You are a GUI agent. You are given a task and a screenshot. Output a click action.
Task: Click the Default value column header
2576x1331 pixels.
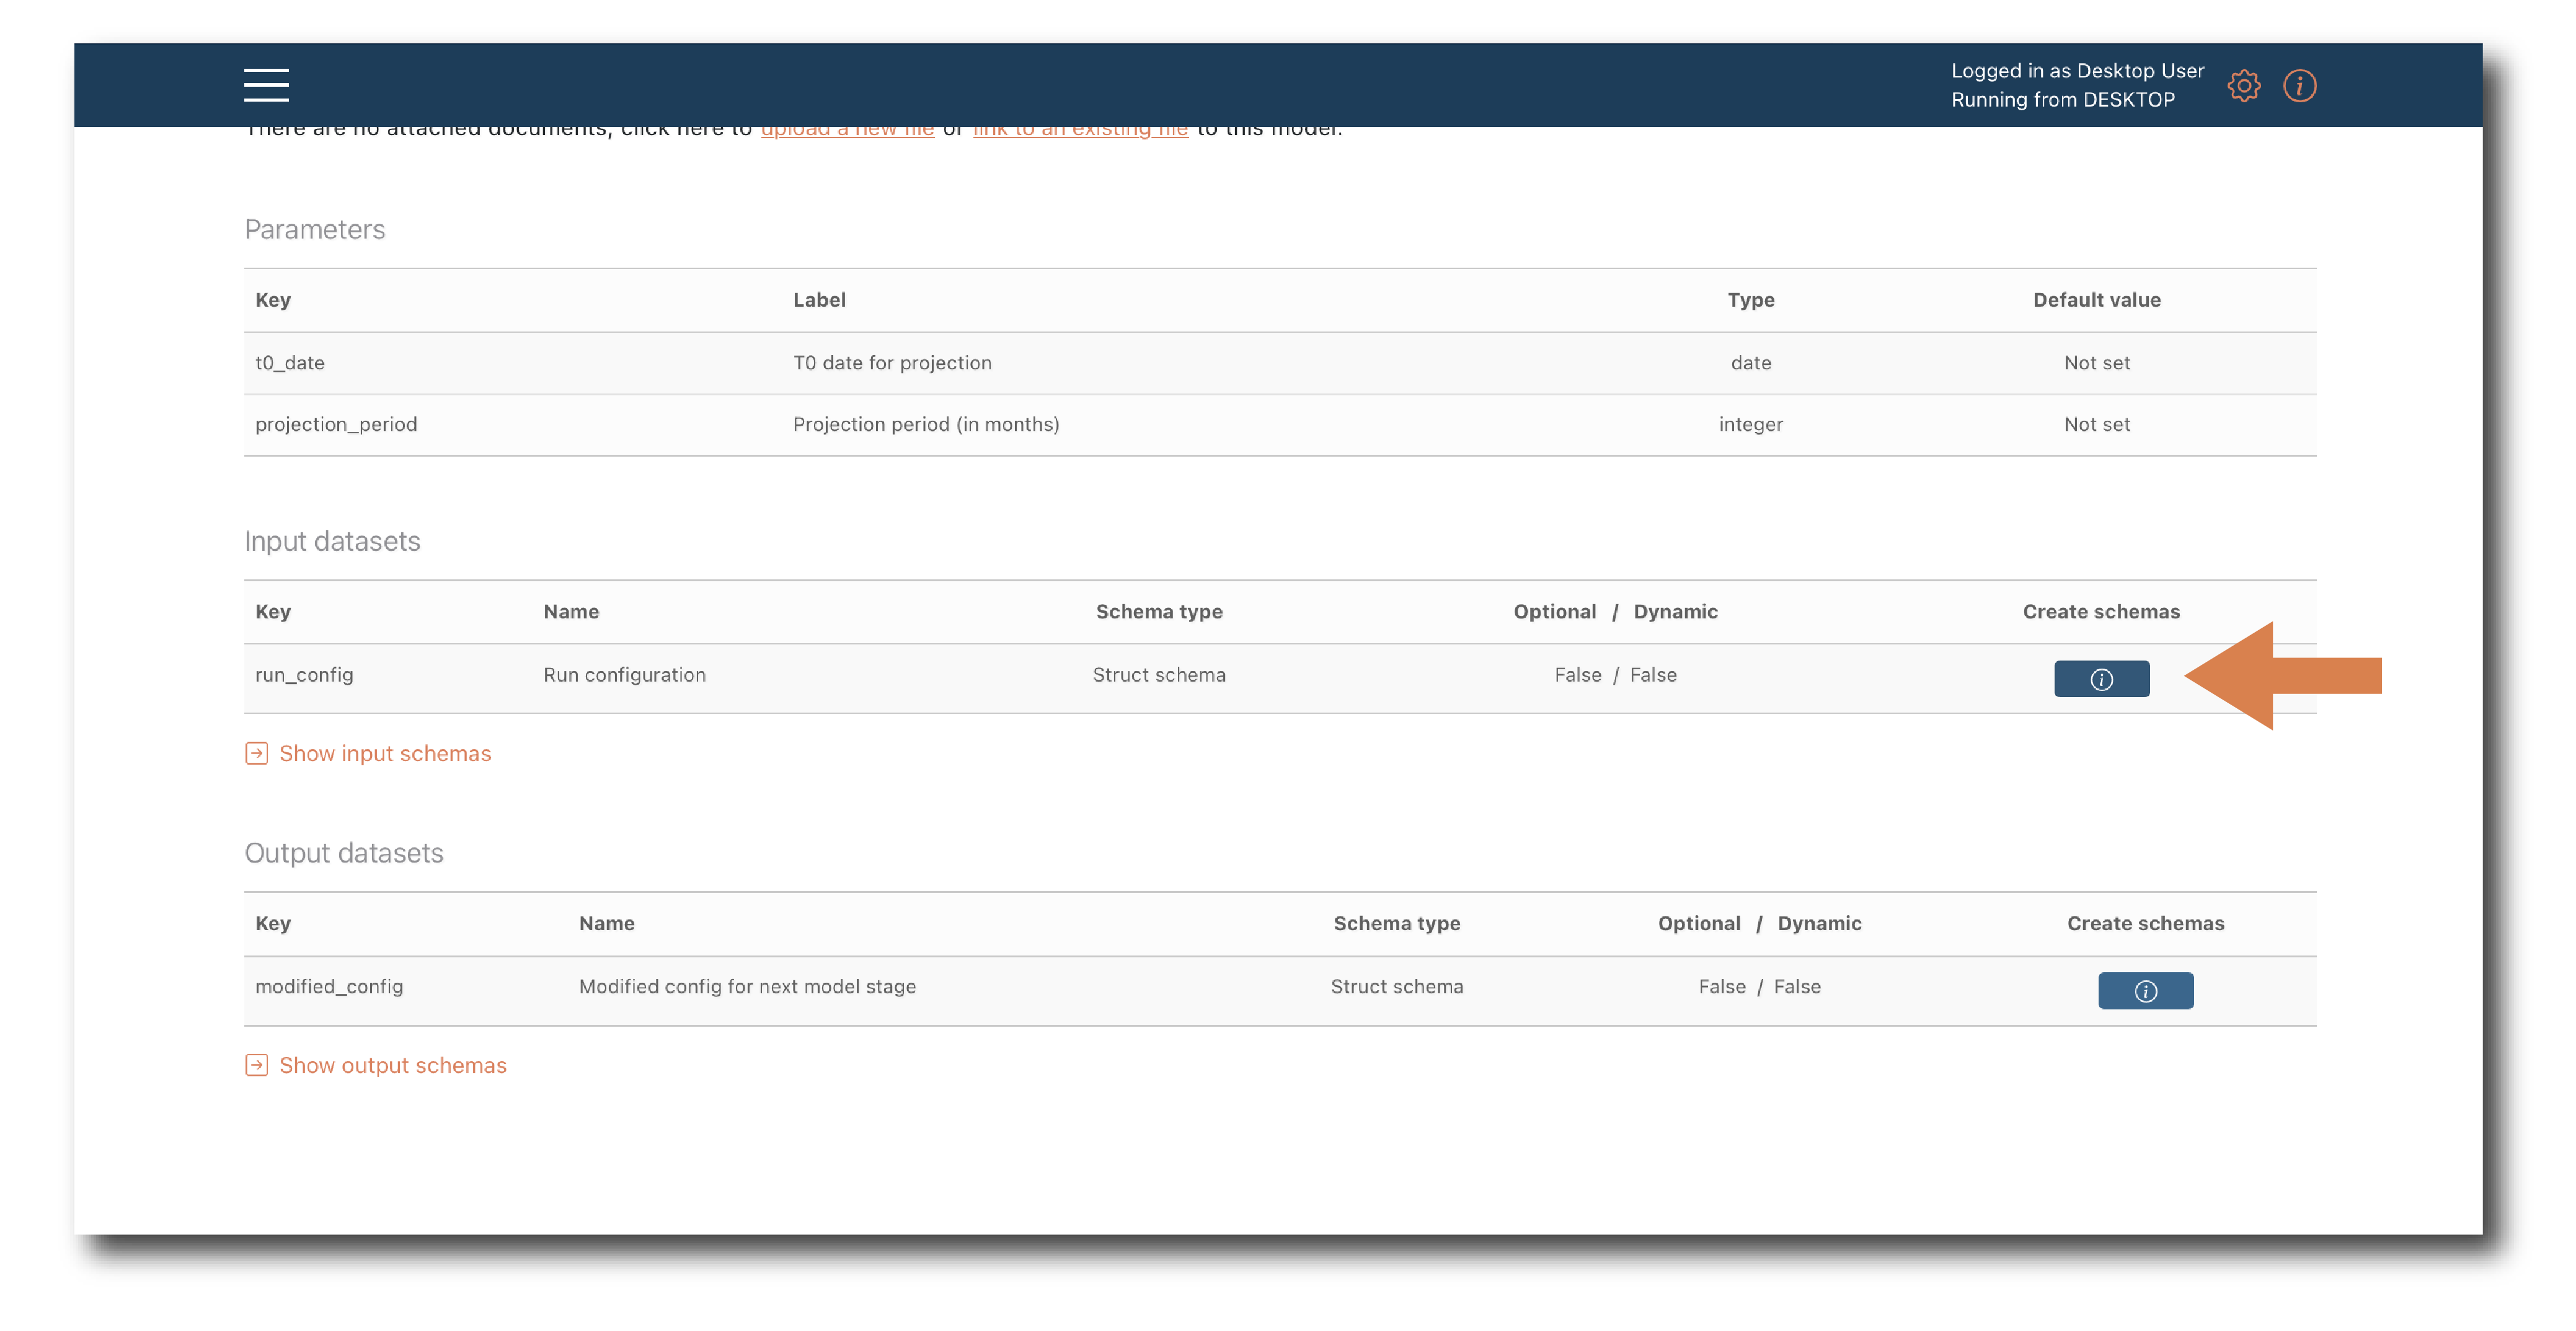point(2096,300)
